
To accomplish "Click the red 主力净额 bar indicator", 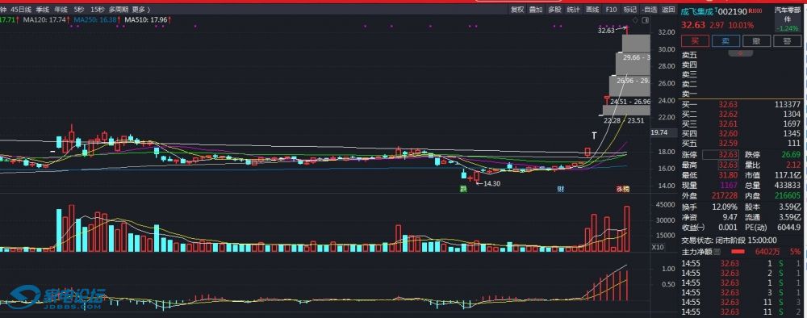I will click(x=738, y=252).
